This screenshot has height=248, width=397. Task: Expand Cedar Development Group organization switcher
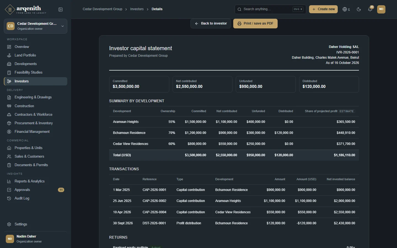(36, 26)
